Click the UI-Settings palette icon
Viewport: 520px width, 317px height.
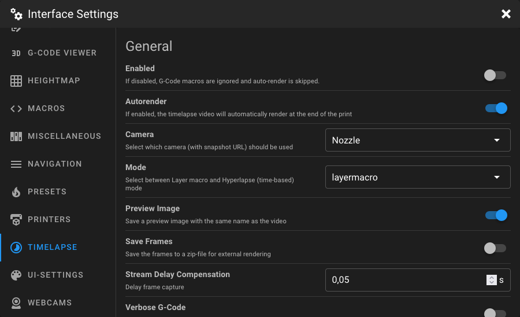tap(16, 275)
